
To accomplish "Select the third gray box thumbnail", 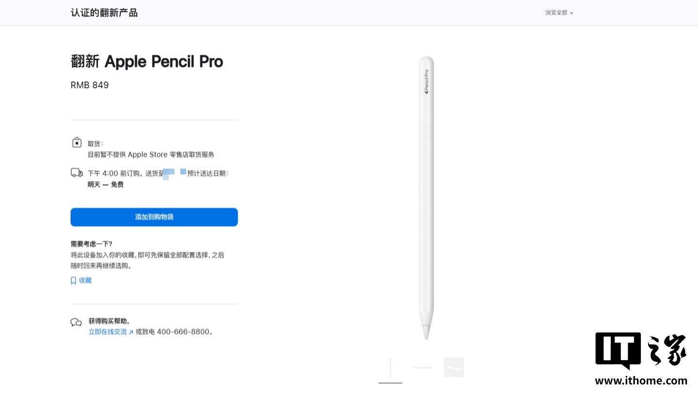I will click(454, 368).
